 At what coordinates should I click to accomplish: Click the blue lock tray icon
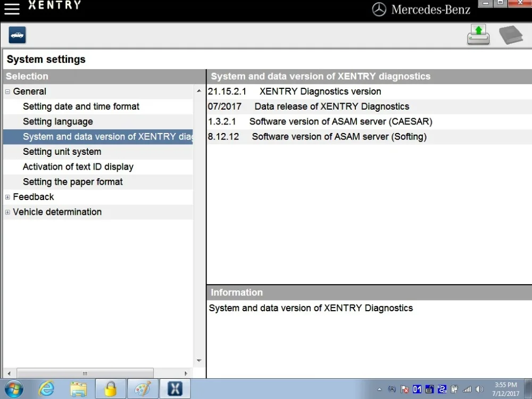(429, 389)
